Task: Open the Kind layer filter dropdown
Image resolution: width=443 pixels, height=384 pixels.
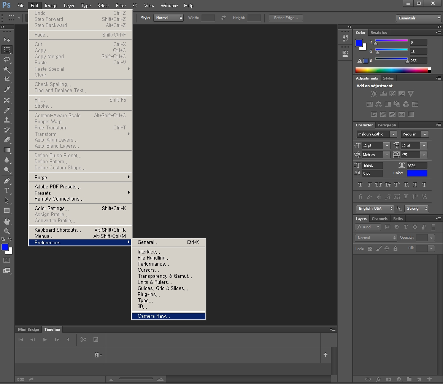Action: coord(368,227)
